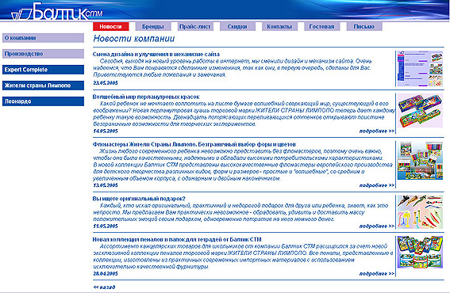Open the Новости tab
The height and width of the screenshot is (293, 450).
111,26
